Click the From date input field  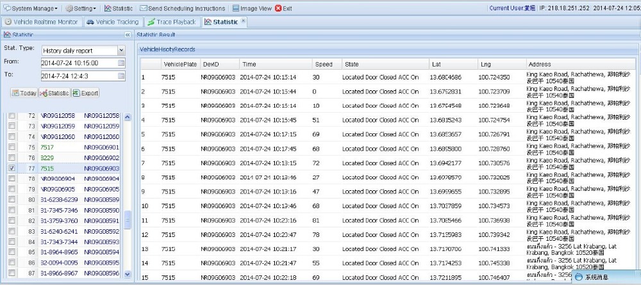click(79, 63)
